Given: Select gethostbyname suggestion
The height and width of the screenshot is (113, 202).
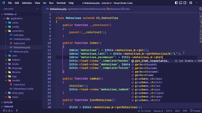Looking at the screenshot, I should pos(167,68).
